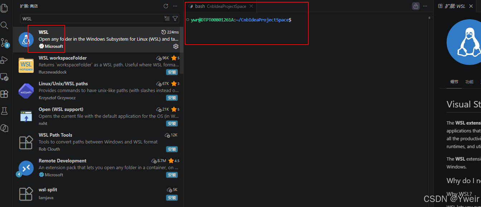Open the Remote Explorer view
This screenshot has width=481, height=207.
click(4, 77)
